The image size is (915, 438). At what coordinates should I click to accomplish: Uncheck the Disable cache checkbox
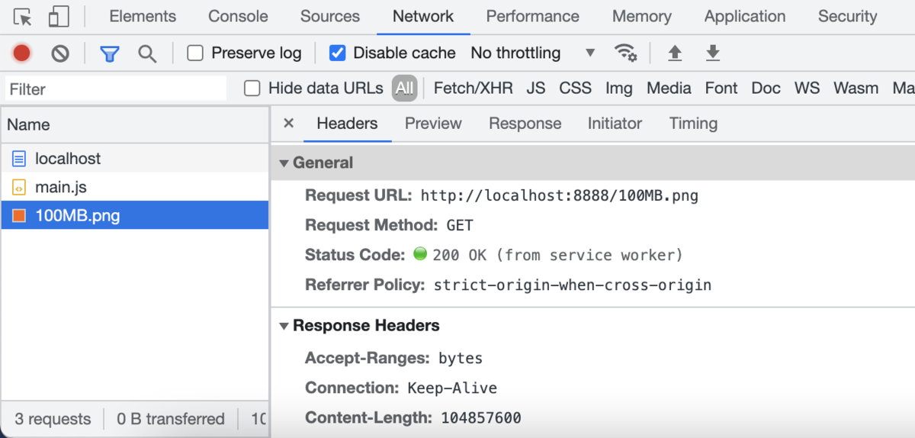tap(338, 53)
